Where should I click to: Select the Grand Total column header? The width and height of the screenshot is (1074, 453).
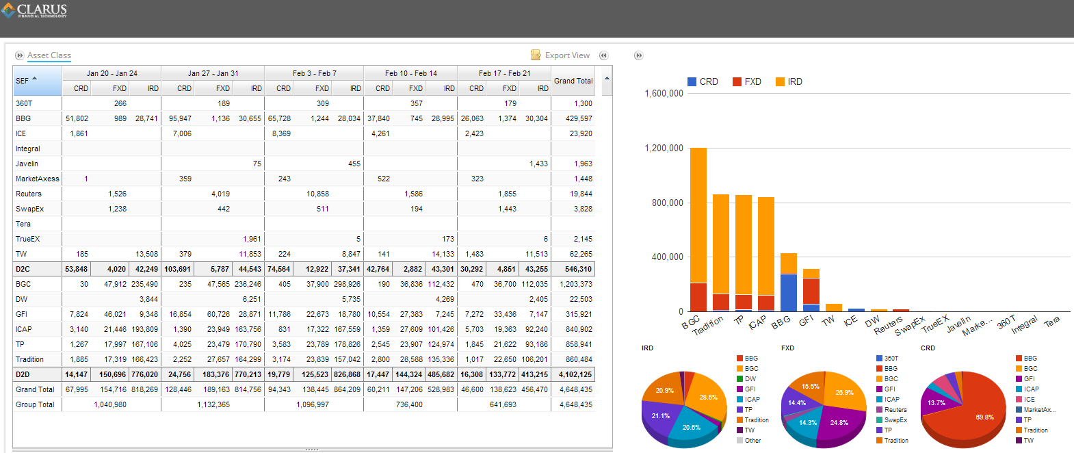(573, 81)
